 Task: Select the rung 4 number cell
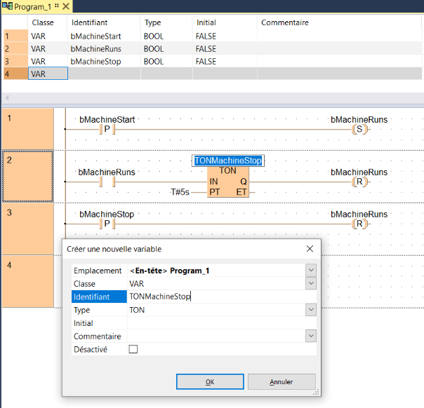click(x=27, y=281)
